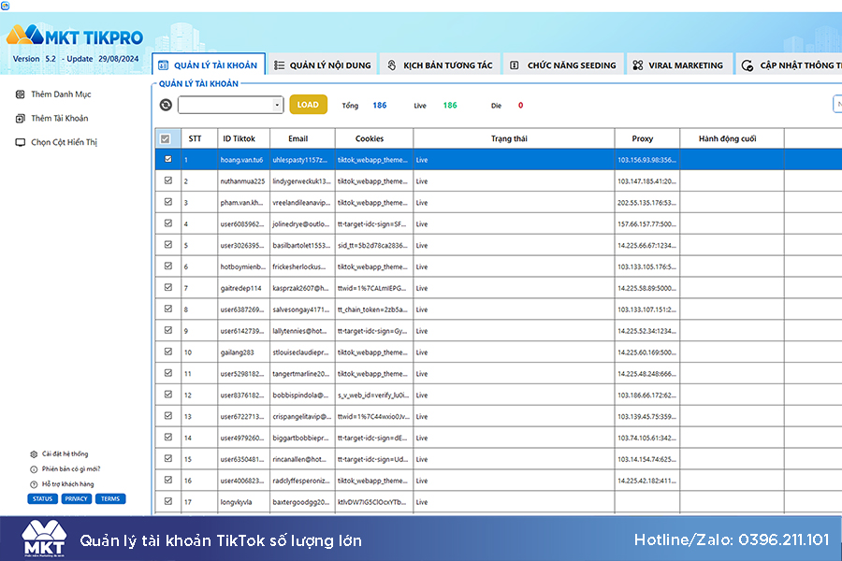Toggle the select-all checkbox in the table header
The width and height of the screenshot is (842, 561).
(165, 139)
